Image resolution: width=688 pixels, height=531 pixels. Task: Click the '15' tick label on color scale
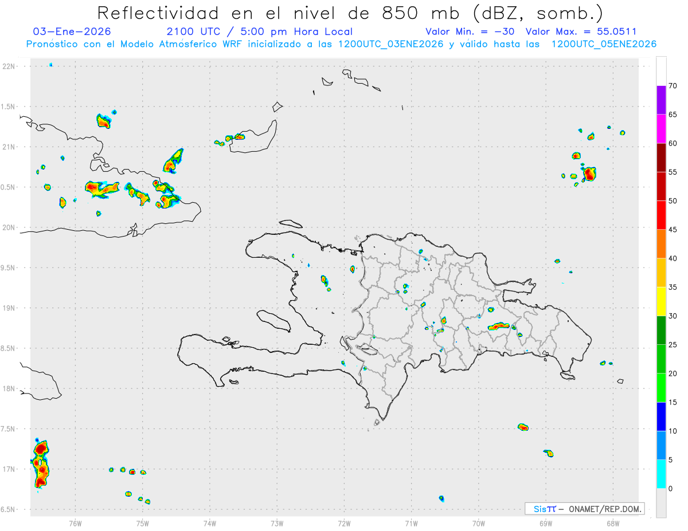point(673,402)
